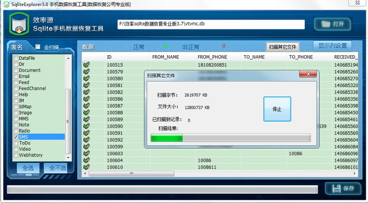Click the FROM_NAME column header
Screen dimensions: 368x203
click(x=173, y=57)
